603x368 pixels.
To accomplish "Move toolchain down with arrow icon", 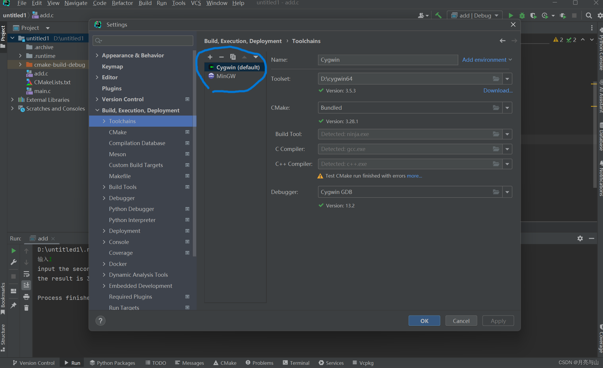I will click(x=256, y=57).
